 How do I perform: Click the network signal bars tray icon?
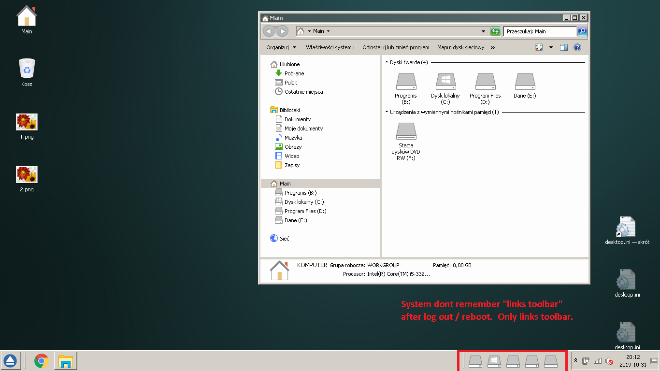click(598, 361)
